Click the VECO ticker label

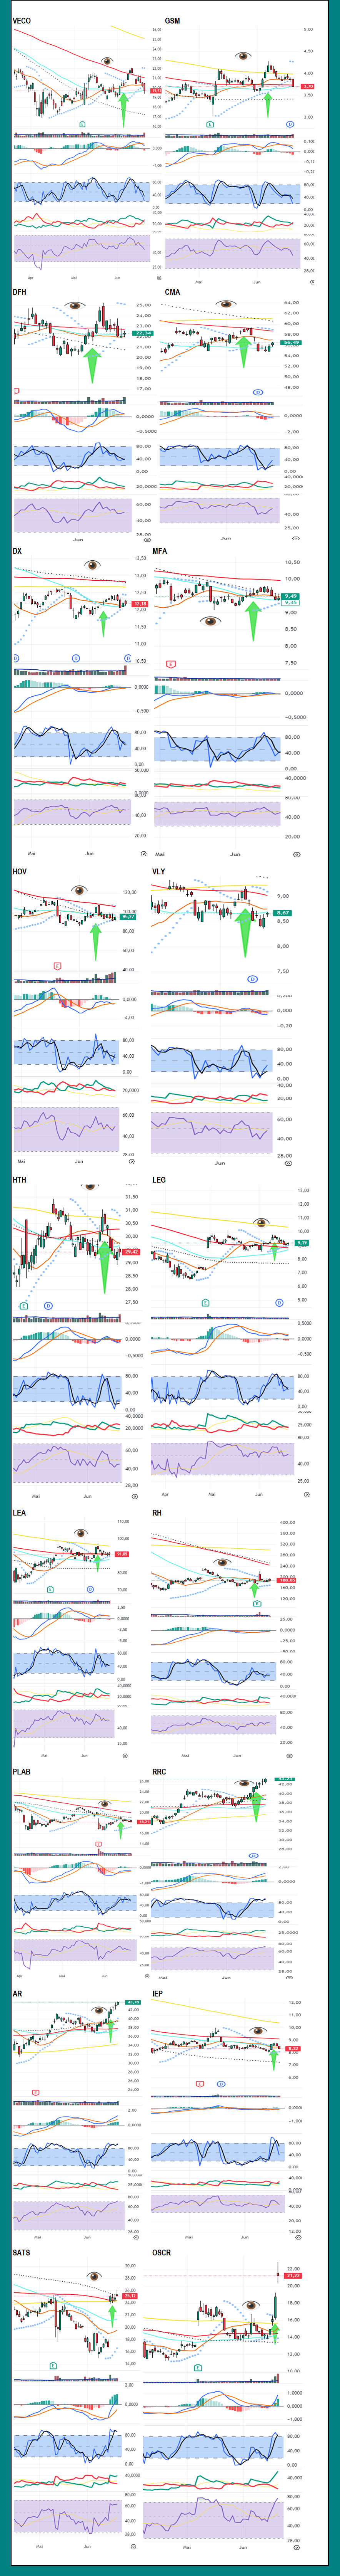click(22, 21)
